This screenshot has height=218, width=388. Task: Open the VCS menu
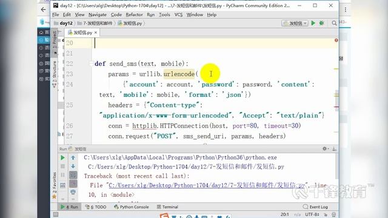(x=178, y=15)
